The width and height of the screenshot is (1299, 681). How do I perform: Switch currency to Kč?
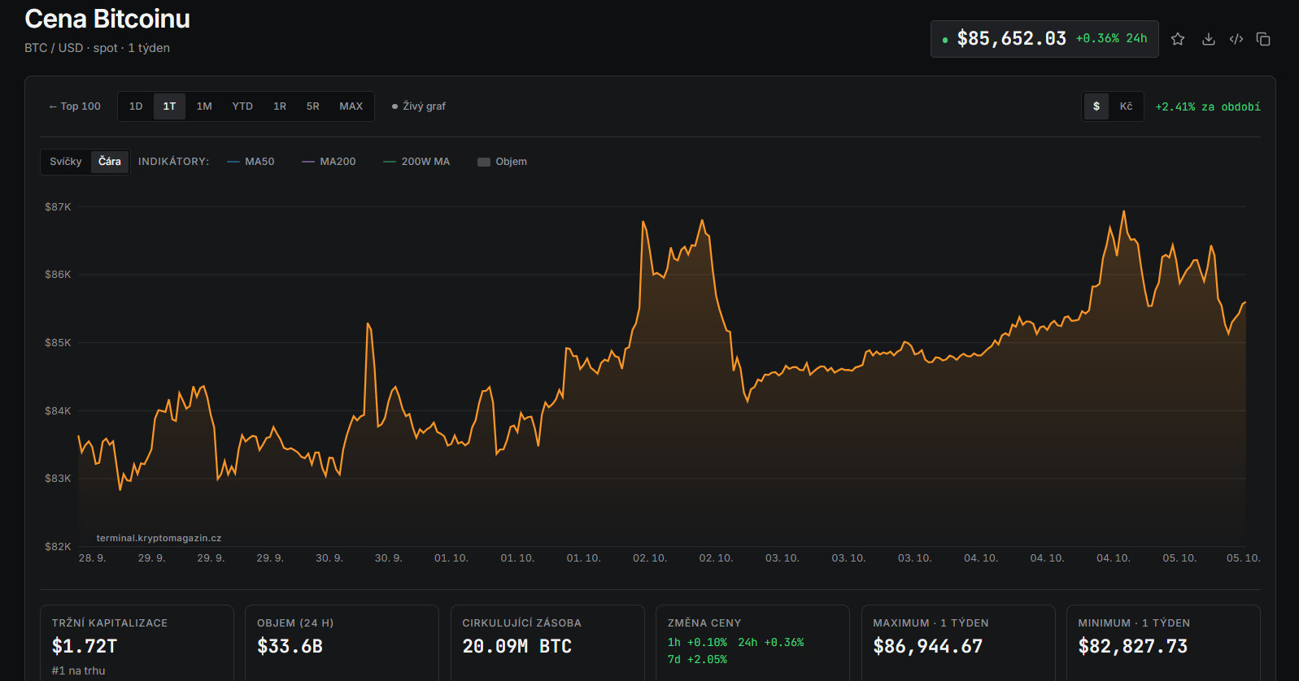pyautogui.click(x=1126, y=106)
